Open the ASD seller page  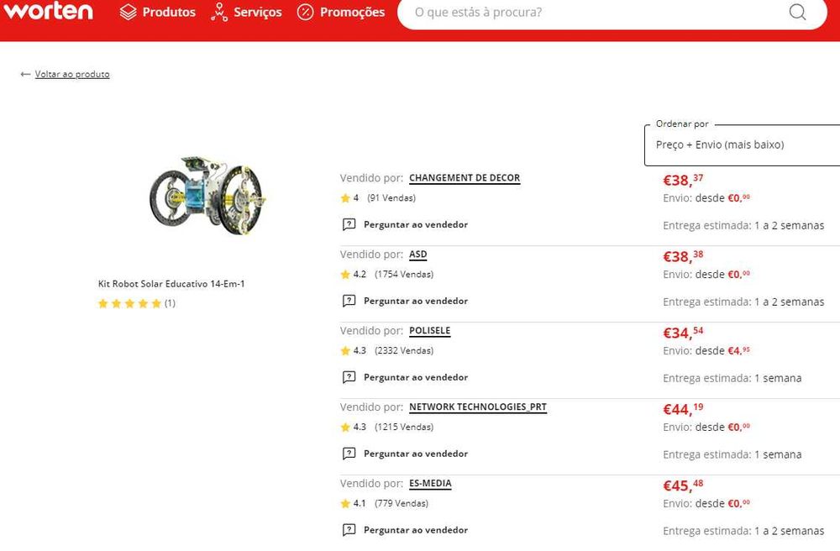point(417,255)
